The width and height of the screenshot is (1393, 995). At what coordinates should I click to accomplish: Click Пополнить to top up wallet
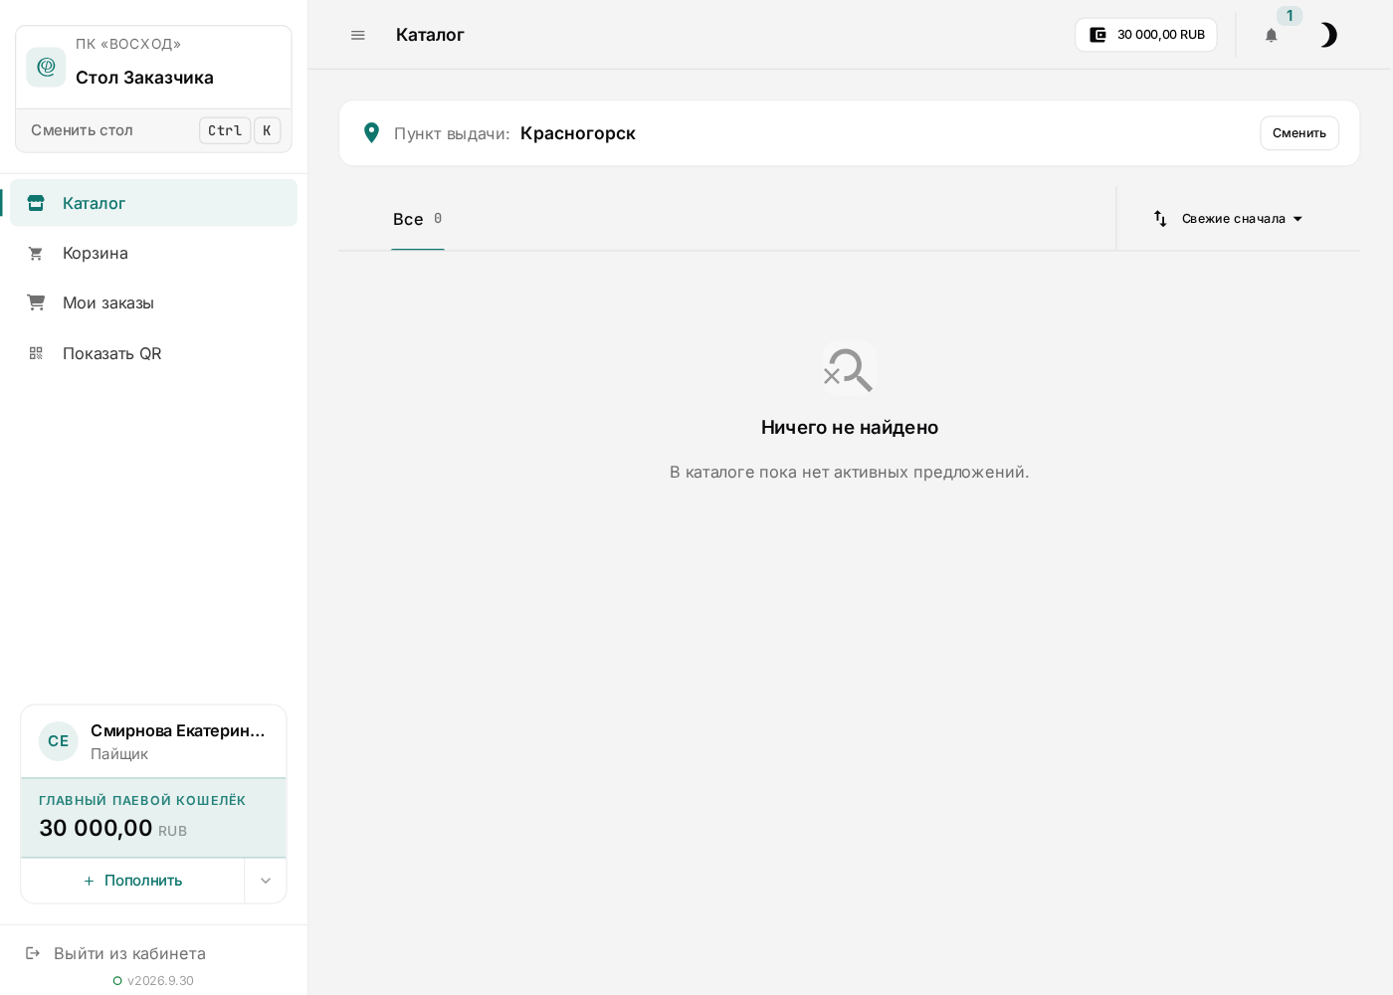tap(132, 881)
